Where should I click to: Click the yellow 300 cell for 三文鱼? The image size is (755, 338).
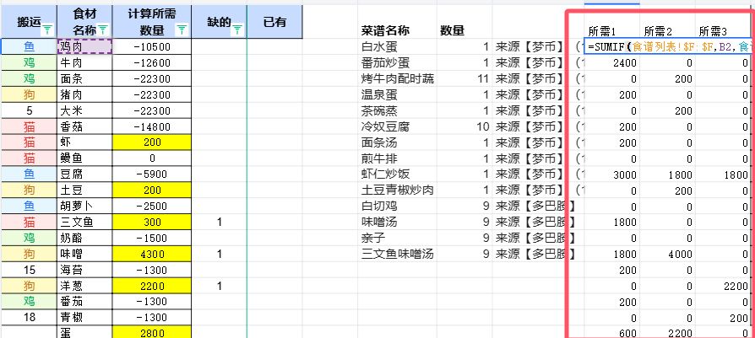(x=152, y=222)
